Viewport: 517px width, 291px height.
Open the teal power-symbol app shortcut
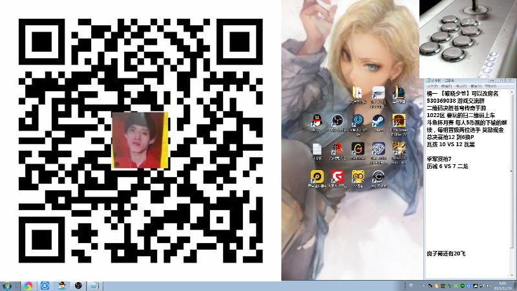[x=358, y=125]
